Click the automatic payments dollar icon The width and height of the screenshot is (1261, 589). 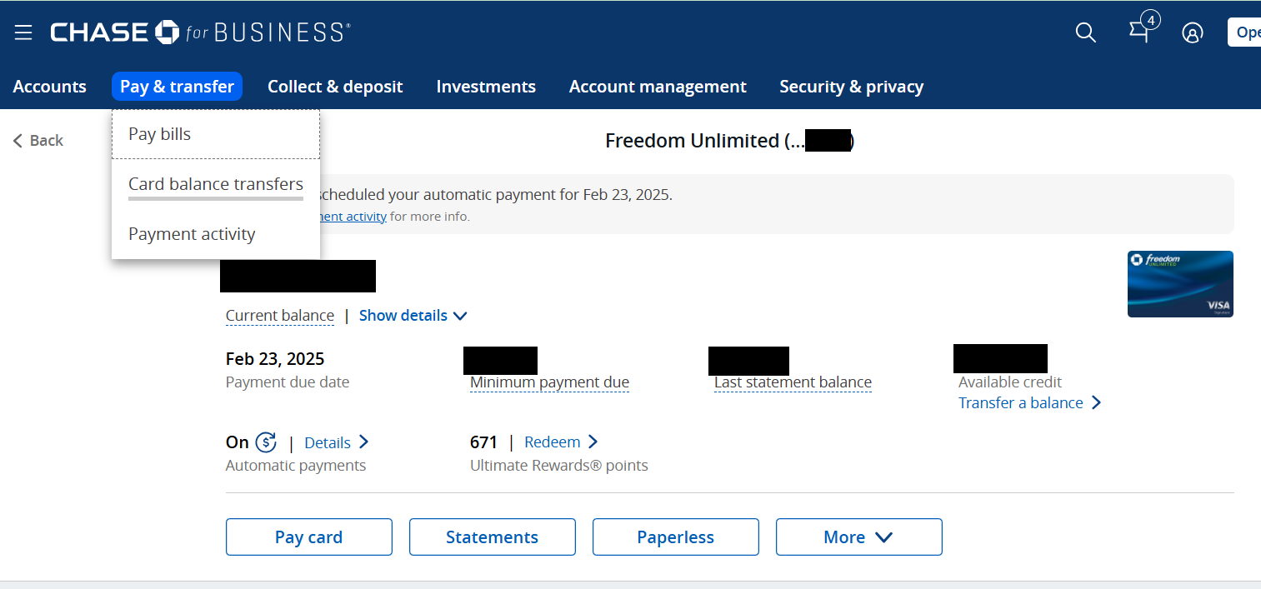click(x=266, y=442)
